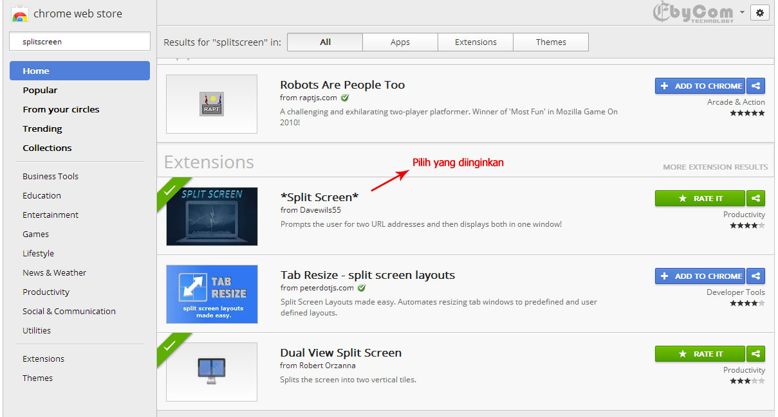Browse the Utilities category
The image size is (778, 417).
[37, 330]
